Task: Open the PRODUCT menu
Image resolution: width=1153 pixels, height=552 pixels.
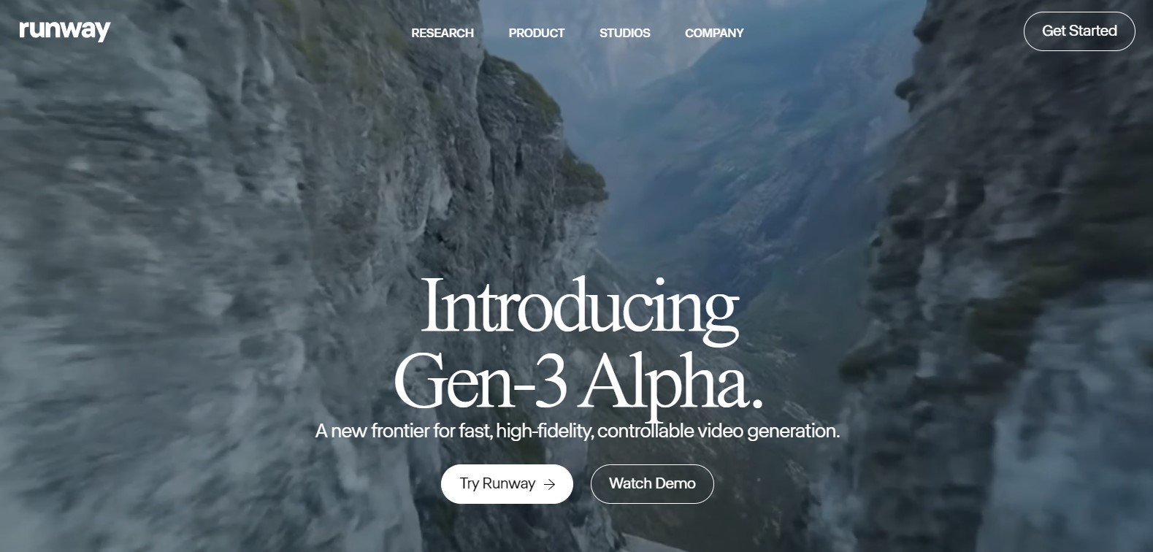Action: coord(536,33)
